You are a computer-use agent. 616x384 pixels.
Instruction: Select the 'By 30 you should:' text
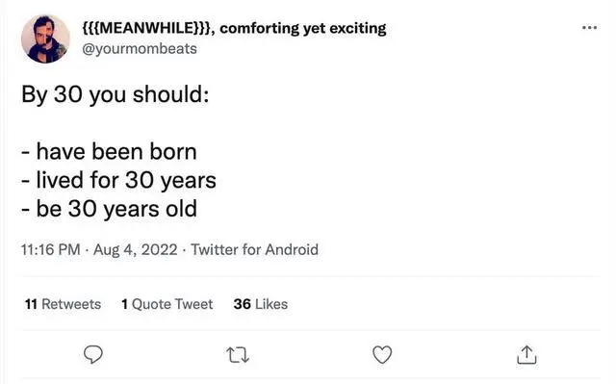pos(115,94)
